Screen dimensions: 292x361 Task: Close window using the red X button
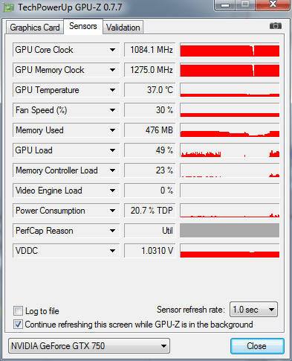273,4
